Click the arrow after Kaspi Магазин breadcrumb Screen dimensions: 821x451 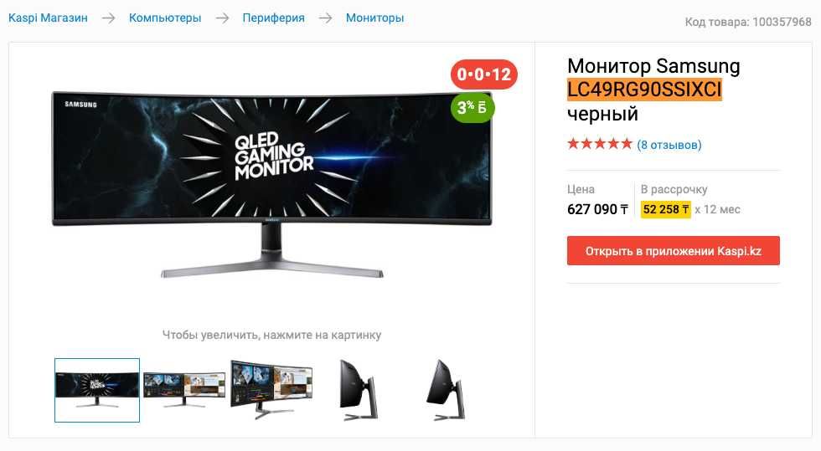click(x=108, y=18)
